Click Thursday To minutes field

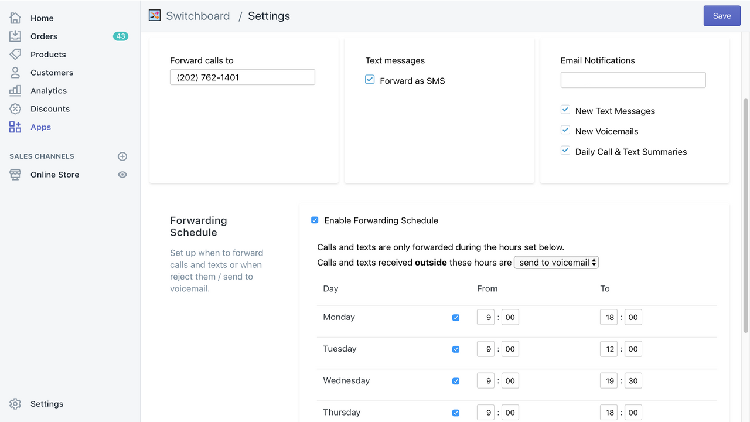point(633,413)
